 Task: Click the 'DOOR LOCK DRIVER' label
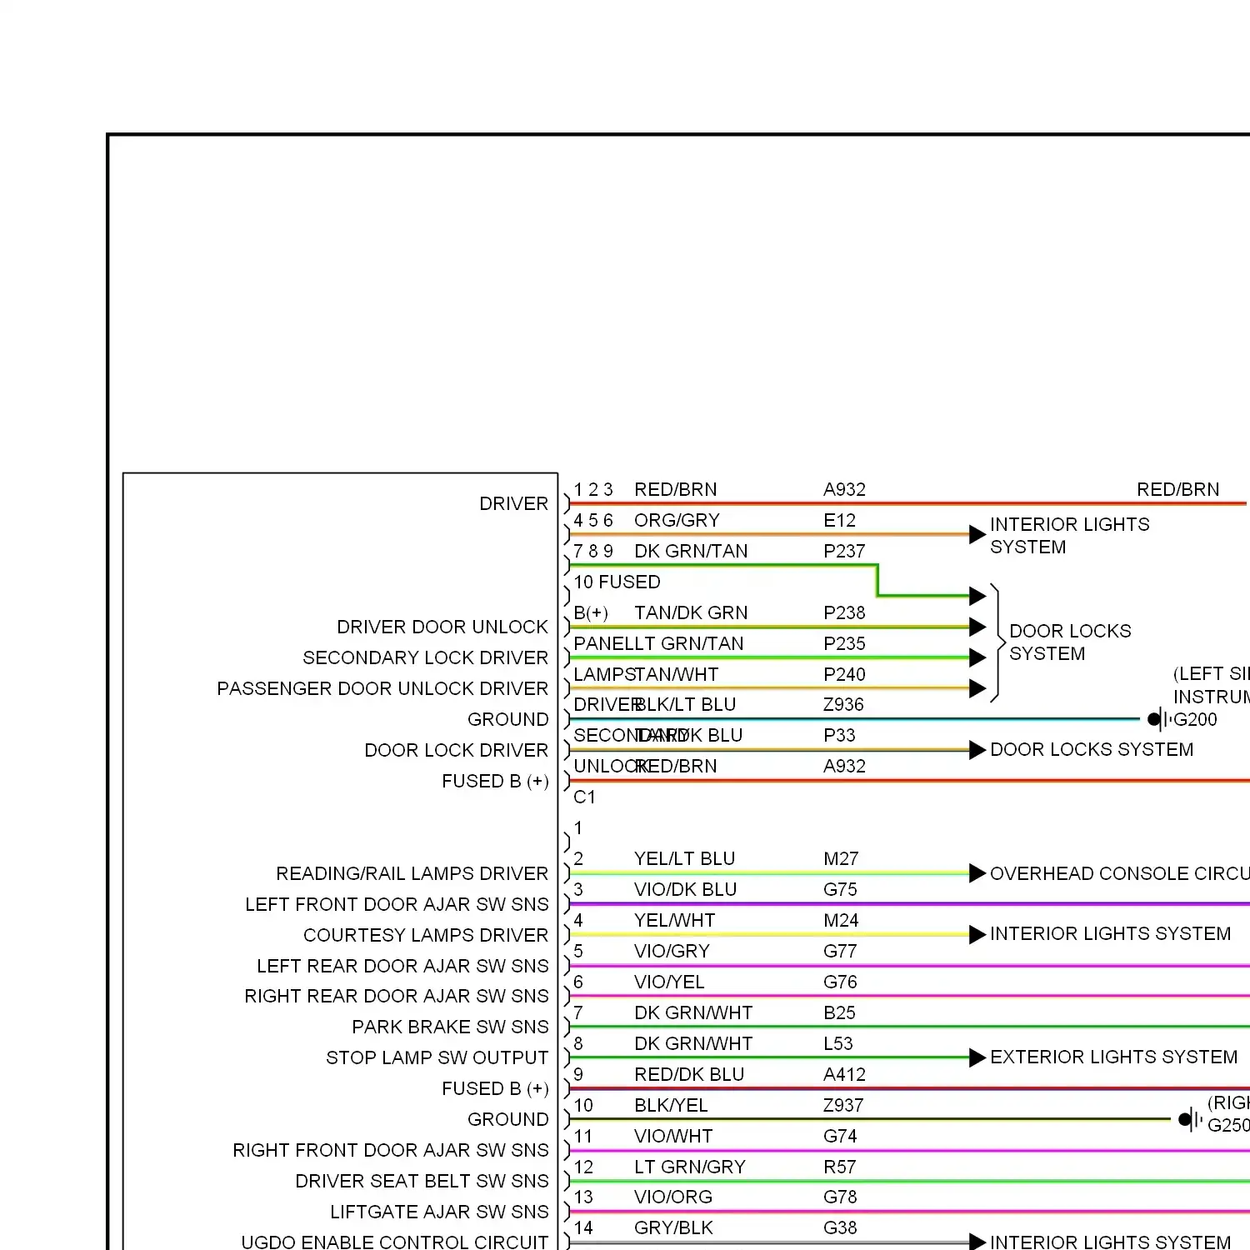pyautogui.click(x=457, y=750)
